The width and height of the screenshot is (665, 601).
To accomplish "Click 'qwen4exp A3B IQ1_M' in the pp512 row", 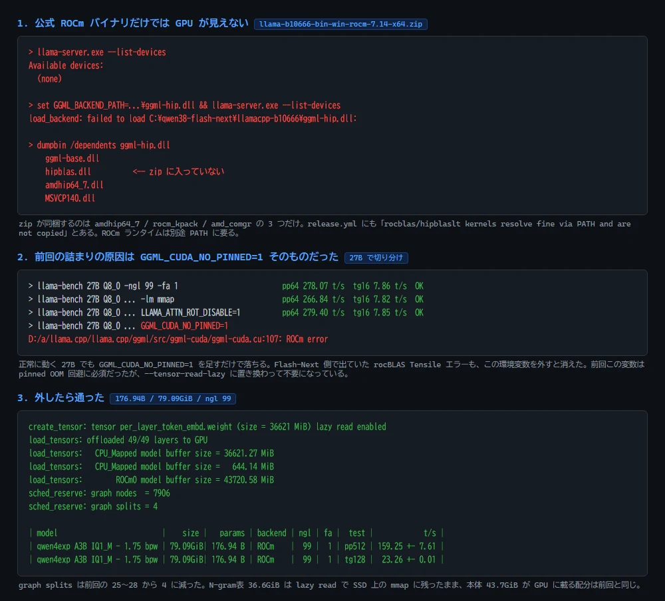I will [x=74, y=547].
